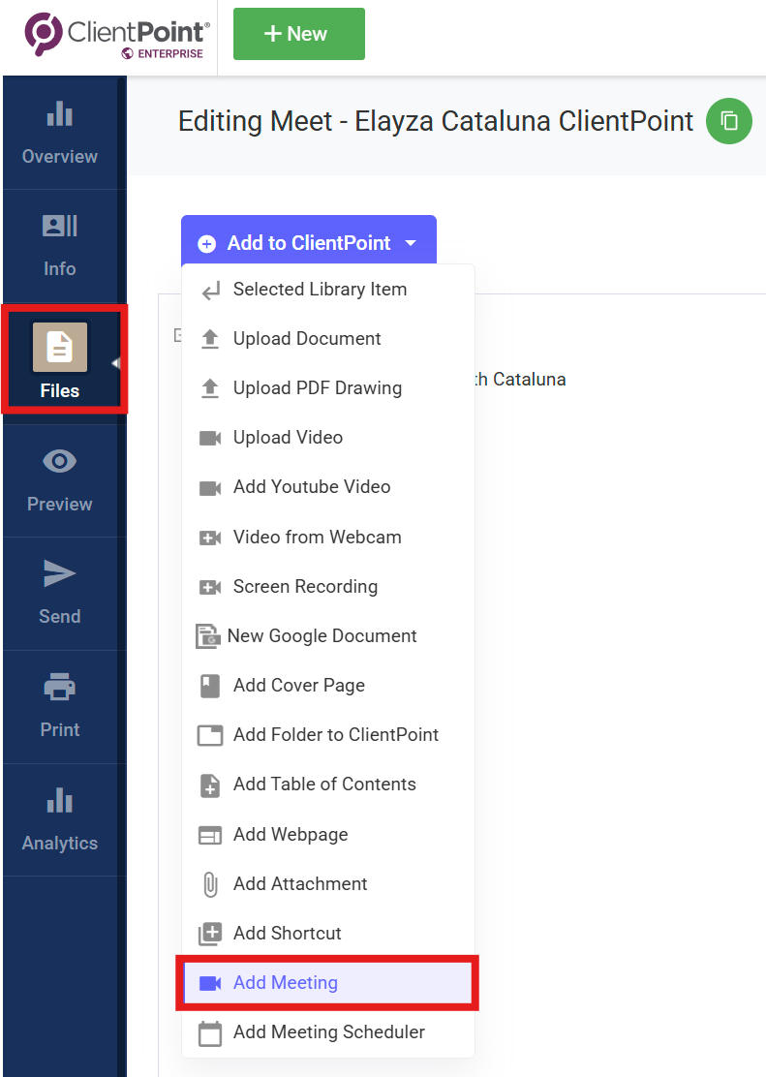Select Video from Webcam option

click(327, 538)
